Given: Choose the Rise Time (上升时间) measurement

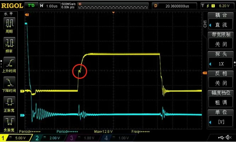Looking at the screenshot, I should tap(9, 64).
